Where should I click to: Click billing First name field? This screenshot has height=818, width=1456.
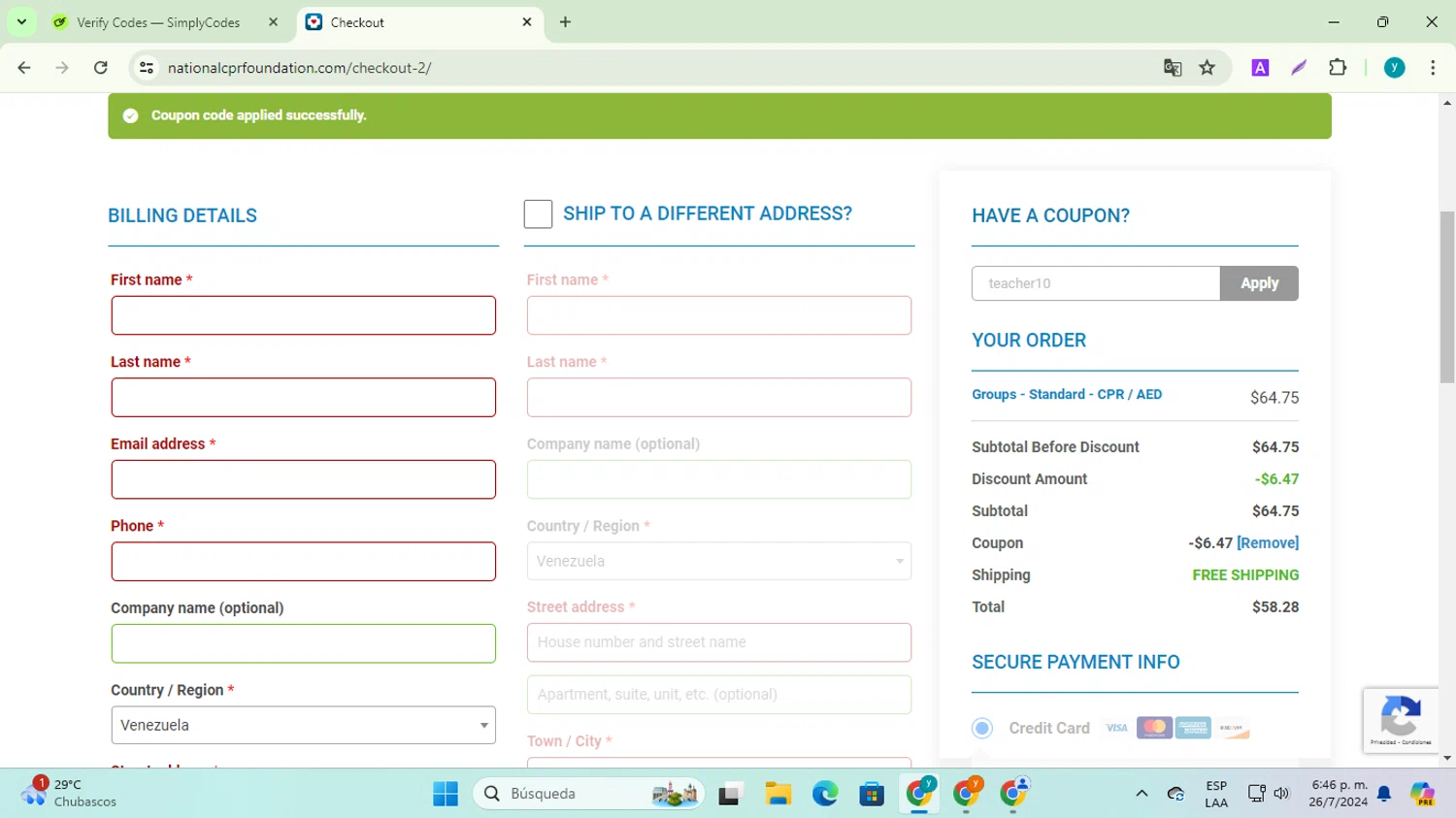tap(303, 315)
